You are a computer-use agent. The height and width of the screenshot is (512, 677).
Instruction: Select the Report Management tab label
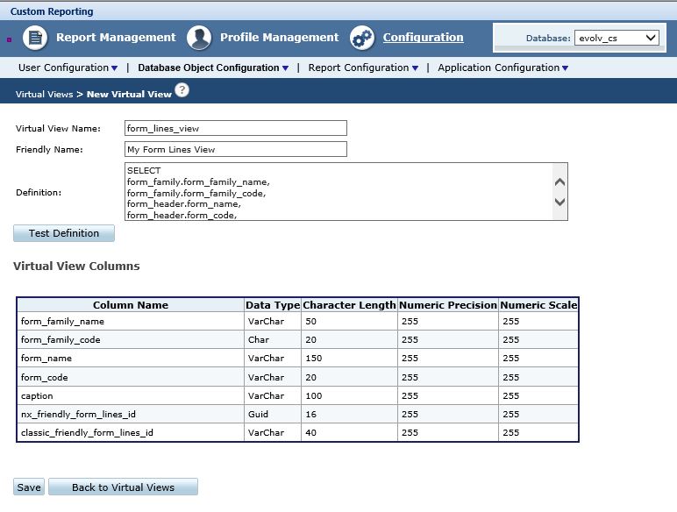(116, 38)
